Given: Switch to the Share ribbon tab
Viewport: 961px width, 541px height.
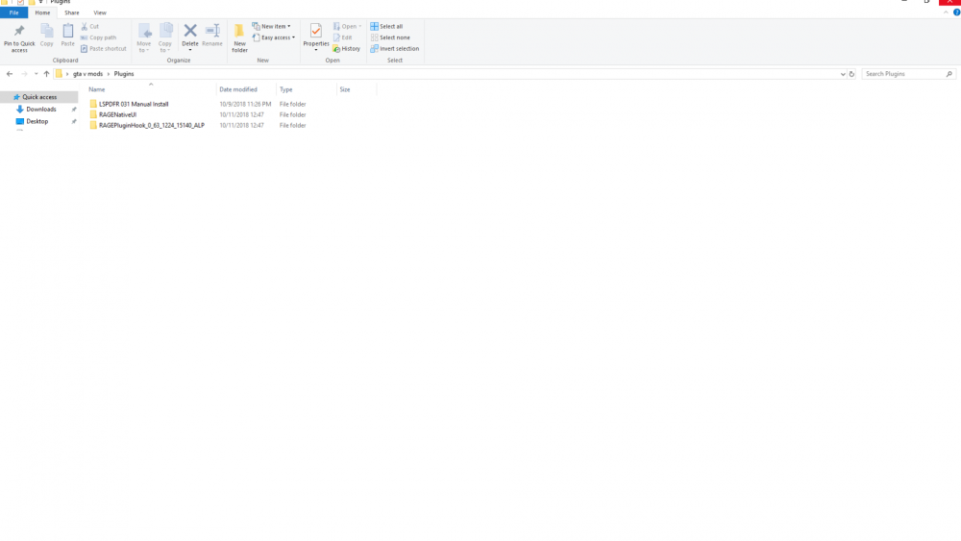Looking at the screenshot, I should coord(72,12).
